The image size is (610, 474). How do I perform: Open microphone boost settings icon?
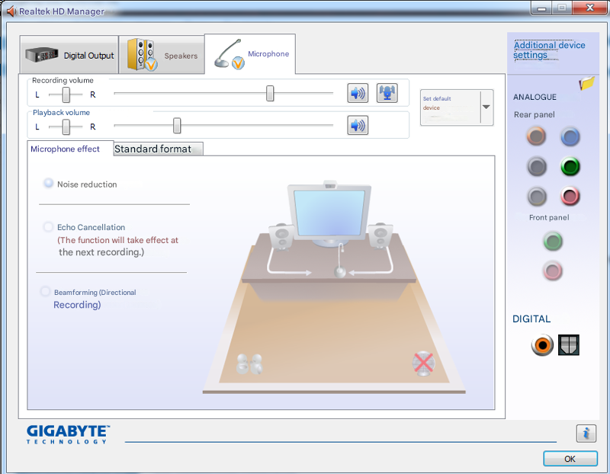[387, 93]
